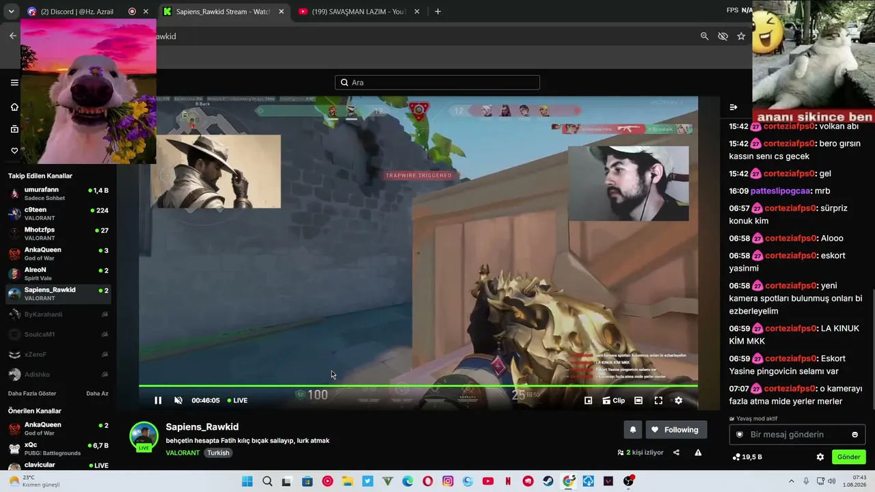Click the Ara search box
Viewport: 875px width, 492px height.
coord(437,83)
